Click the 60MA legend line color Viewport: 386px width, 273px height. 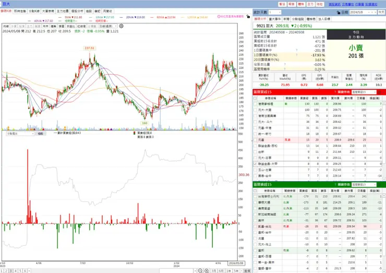(152, 17)
